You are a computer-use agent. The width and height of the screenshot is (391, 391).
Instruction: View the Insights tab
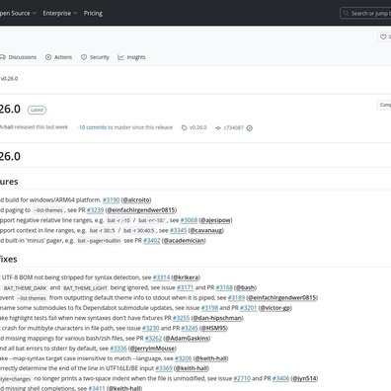(131, 57)
